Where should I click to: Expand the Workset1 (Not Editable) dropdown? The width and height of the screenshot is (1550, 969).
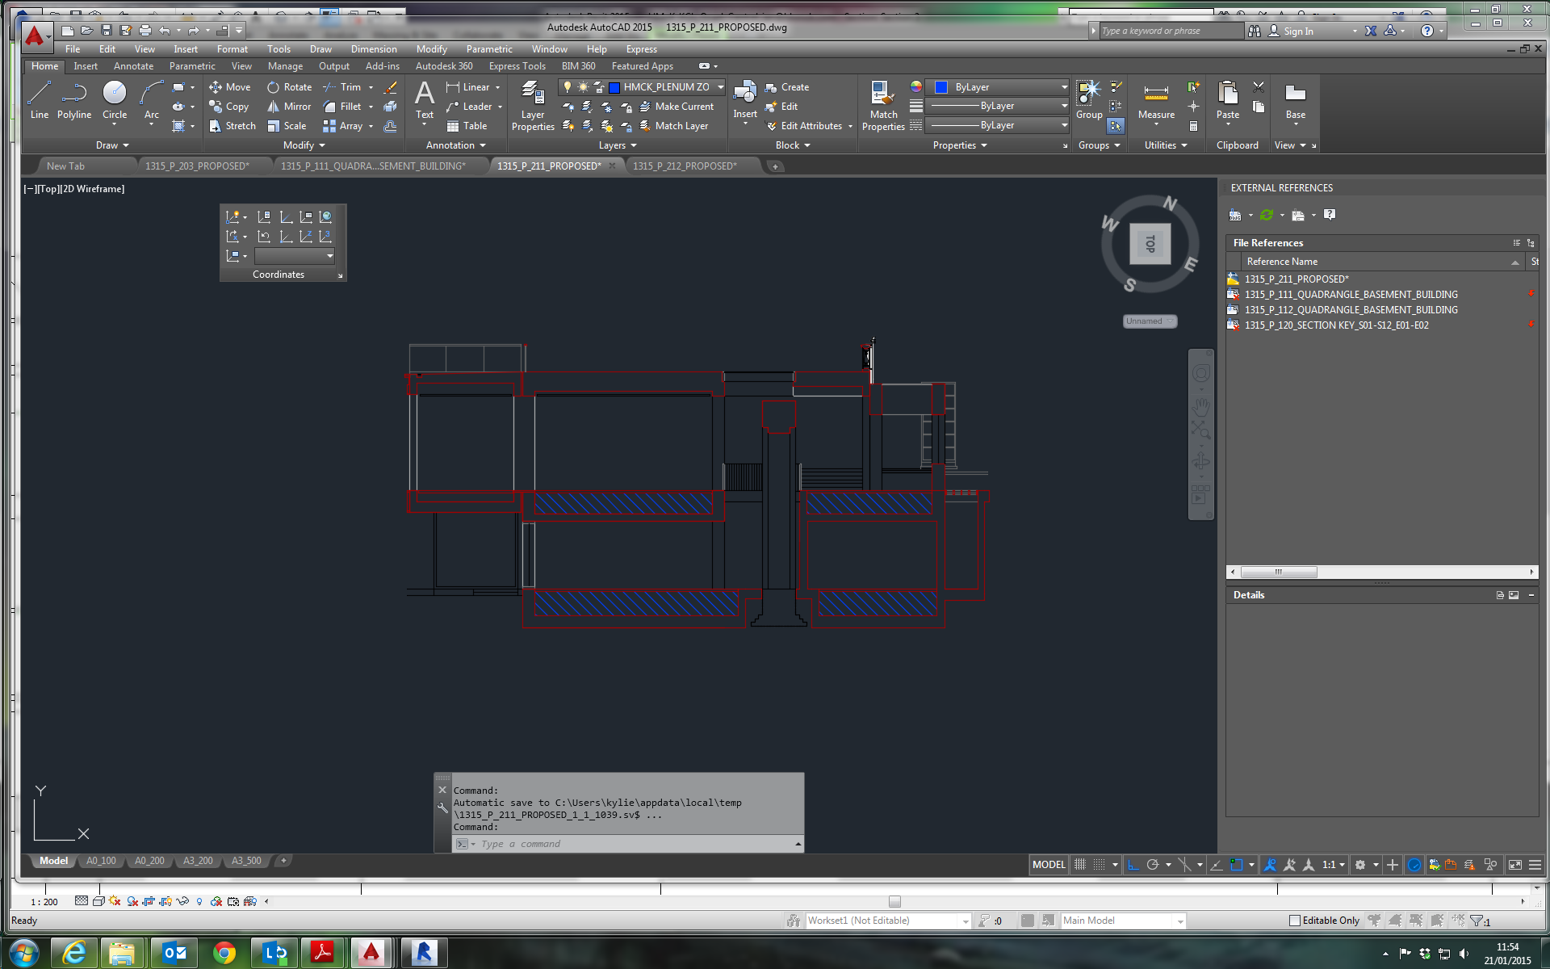coord(966,921)
